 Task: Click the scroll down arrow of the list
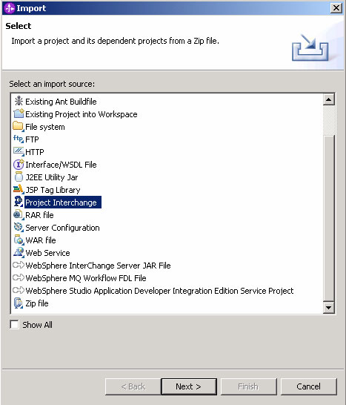(x=329, y=307)
